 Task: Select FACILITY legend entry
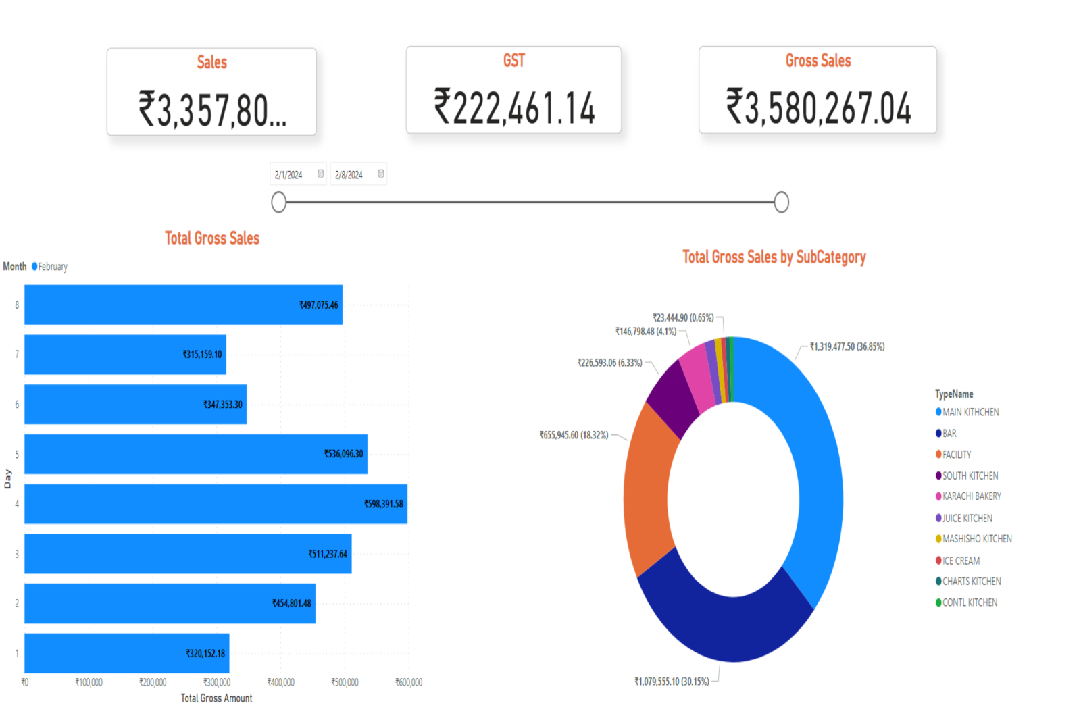point(953,455)
